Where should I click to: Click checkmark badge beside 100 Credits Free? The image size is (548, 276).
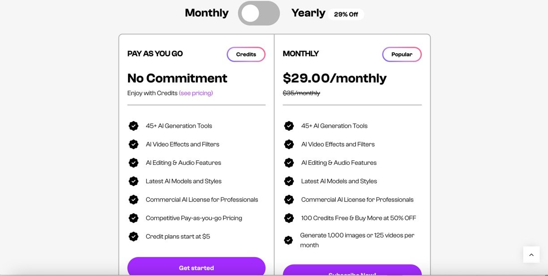(289, 218)
